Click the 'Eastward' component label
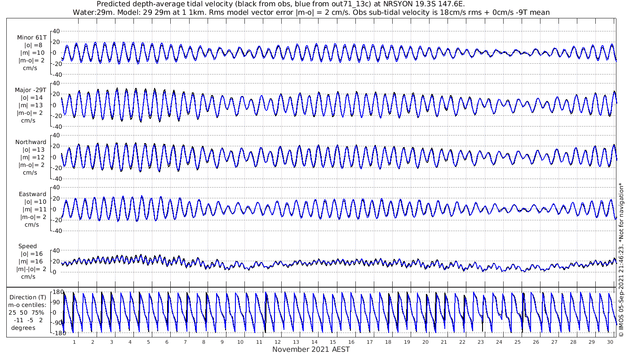 click(x=32, y=194)
